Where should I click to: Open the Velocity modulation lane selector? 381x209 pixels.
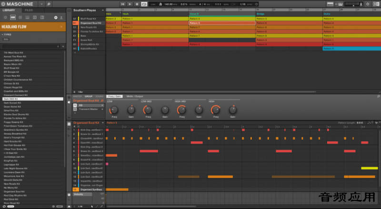click(x=82, y=194)
